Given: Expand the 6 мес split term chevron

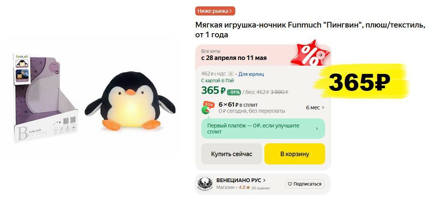Looking at the screenshot, I should (323, 107).
